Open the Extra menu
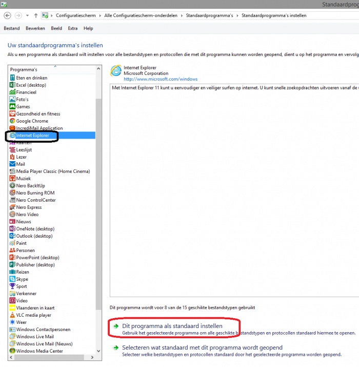The image size is (359, 367). pos(73,28)
